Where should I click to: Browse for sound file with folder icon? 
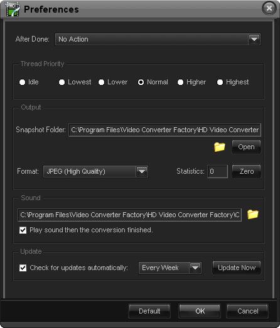[x=253, y=215]
